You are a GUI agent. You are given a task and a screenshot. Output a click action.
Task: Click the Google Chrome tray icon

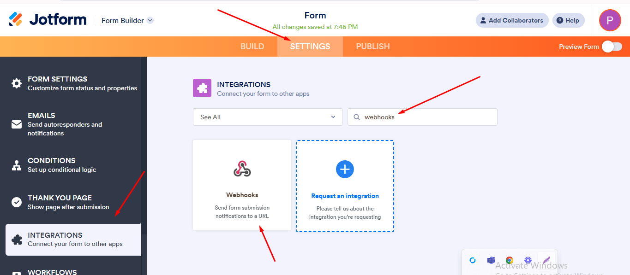click(510, 260)
